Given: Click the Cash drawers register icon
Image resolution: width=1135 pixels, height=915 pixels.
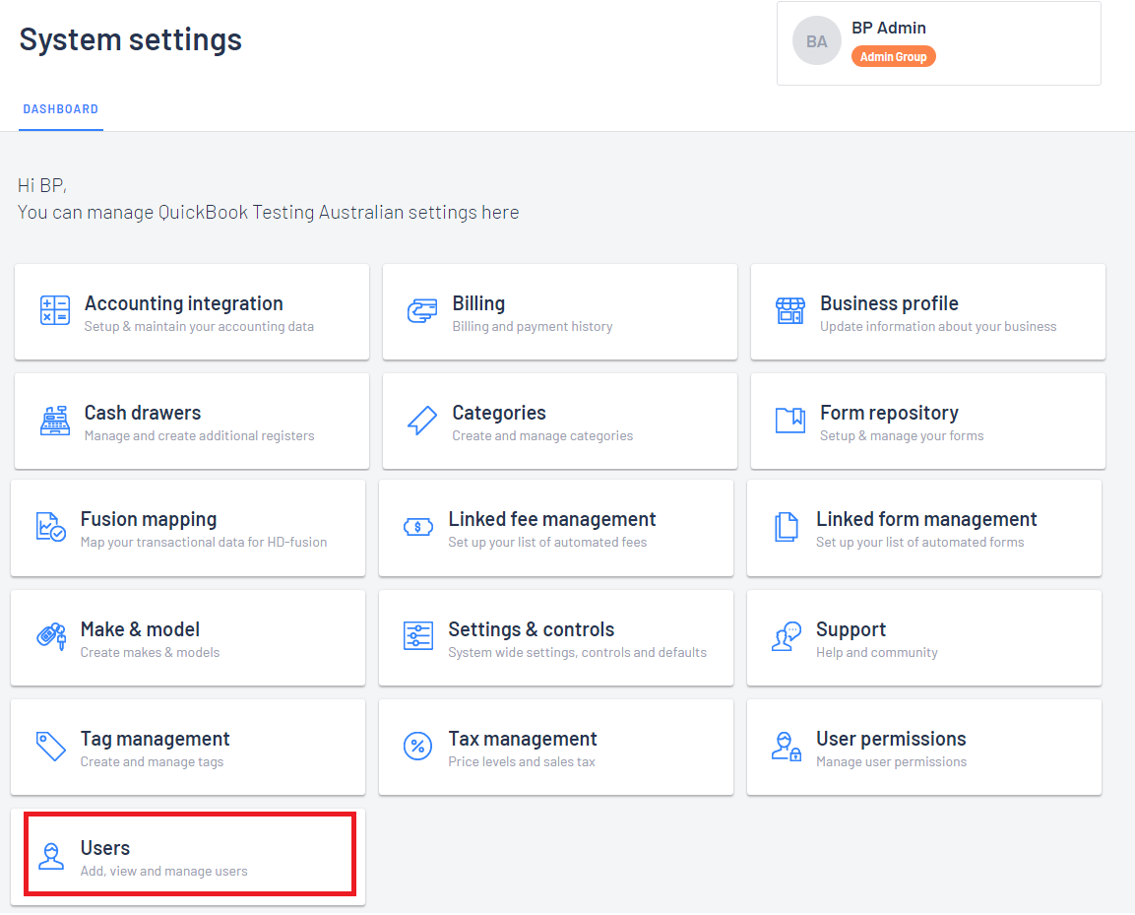Looking at the screenshot, I should (55, 421).
